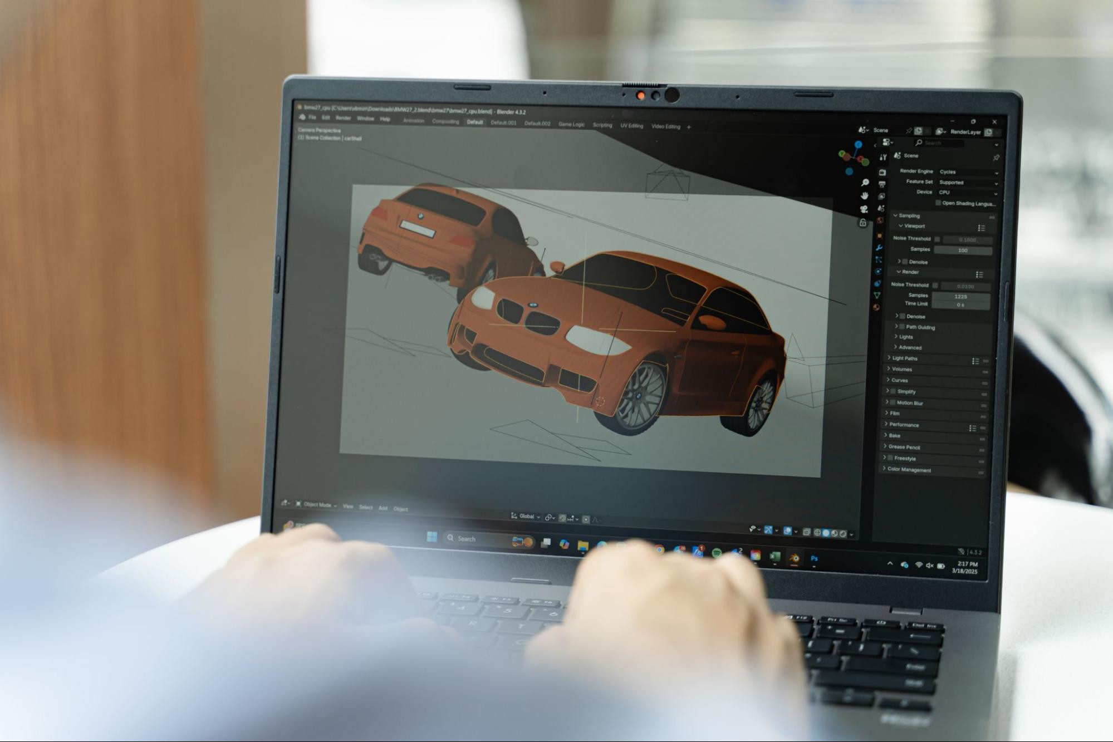
Task: Open the View Layer properties tab icon
Action: [x=881, y=196]
